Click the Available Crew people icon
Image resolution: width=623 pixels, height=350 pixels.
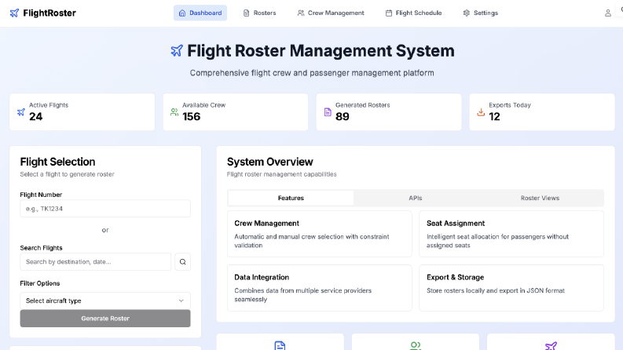tap(174, 112)
